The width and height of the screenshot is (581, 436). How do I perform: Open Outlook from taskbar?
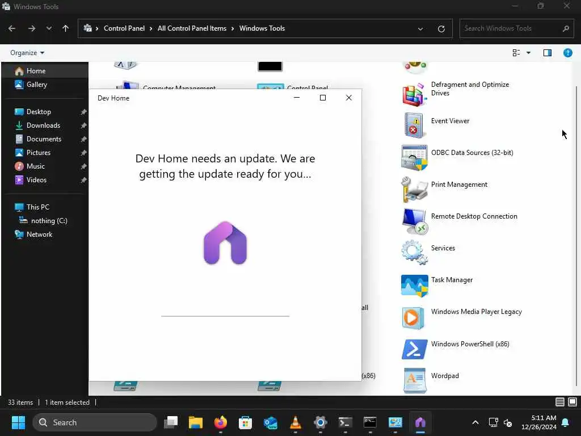[x=271, y=422]
